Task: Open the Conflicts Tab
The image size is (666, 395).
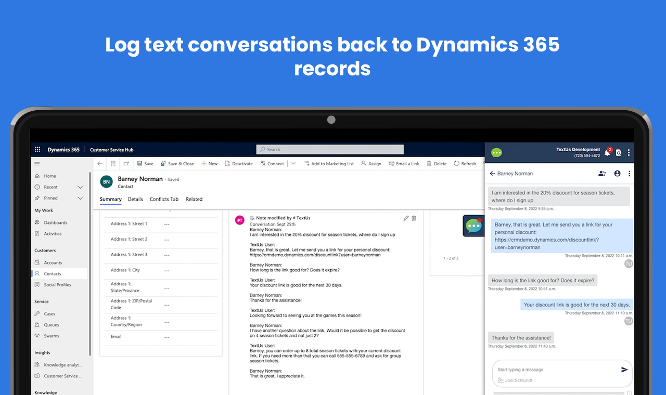Action: tap(164, 199)
